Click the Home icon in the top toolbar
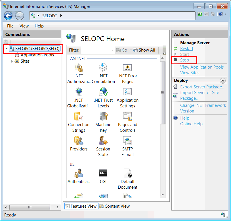This screenshot has height=221, width=231. 213,14
